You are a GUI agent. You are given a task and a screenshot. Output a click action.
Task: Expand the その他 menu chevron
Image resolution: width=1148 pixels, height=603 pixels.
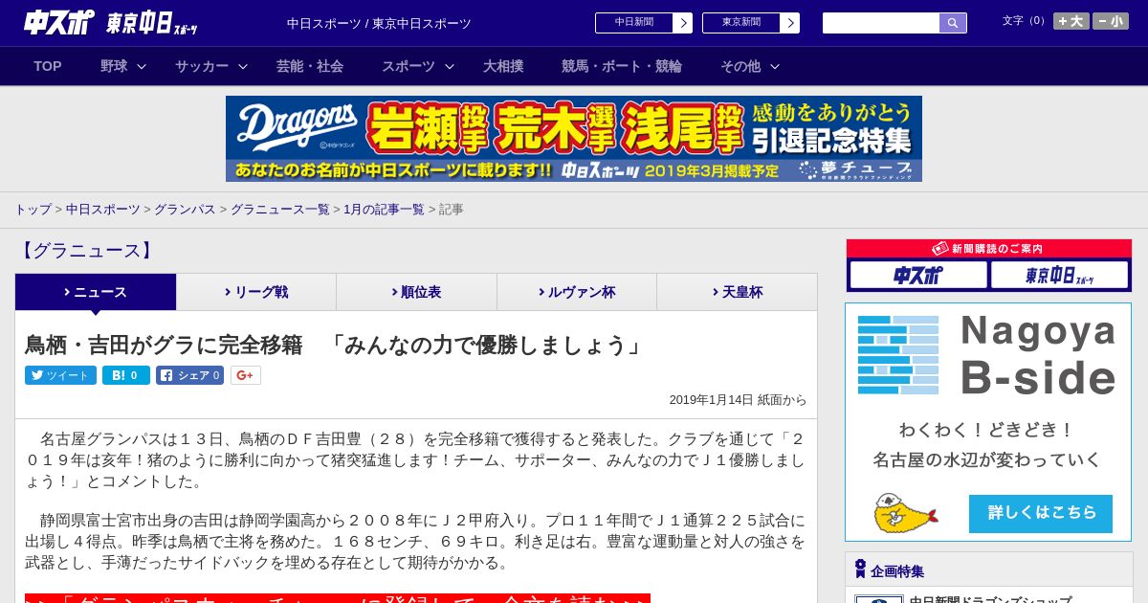[x=775, y=67]
